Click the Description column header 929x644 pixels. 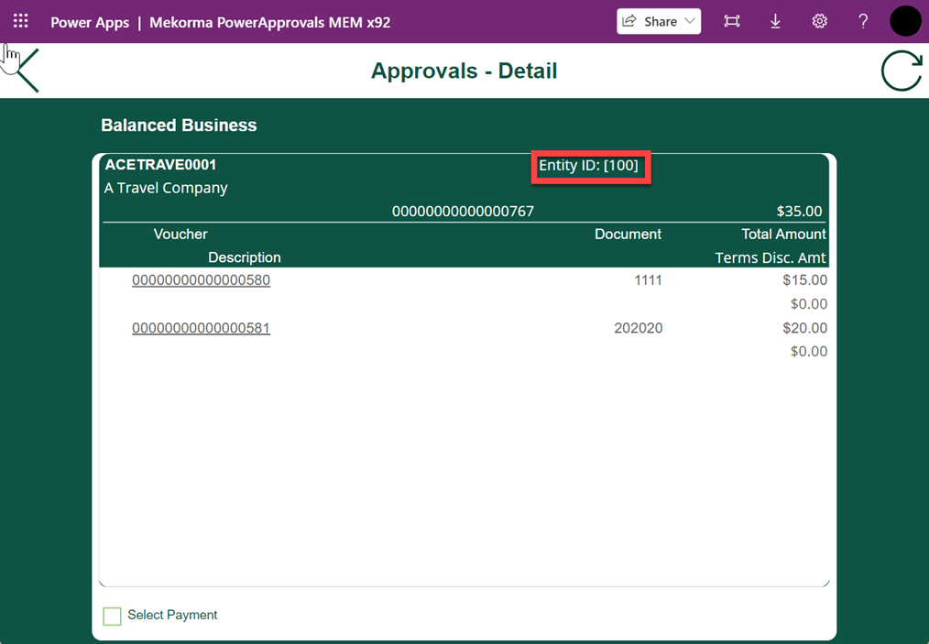[244, 257]
